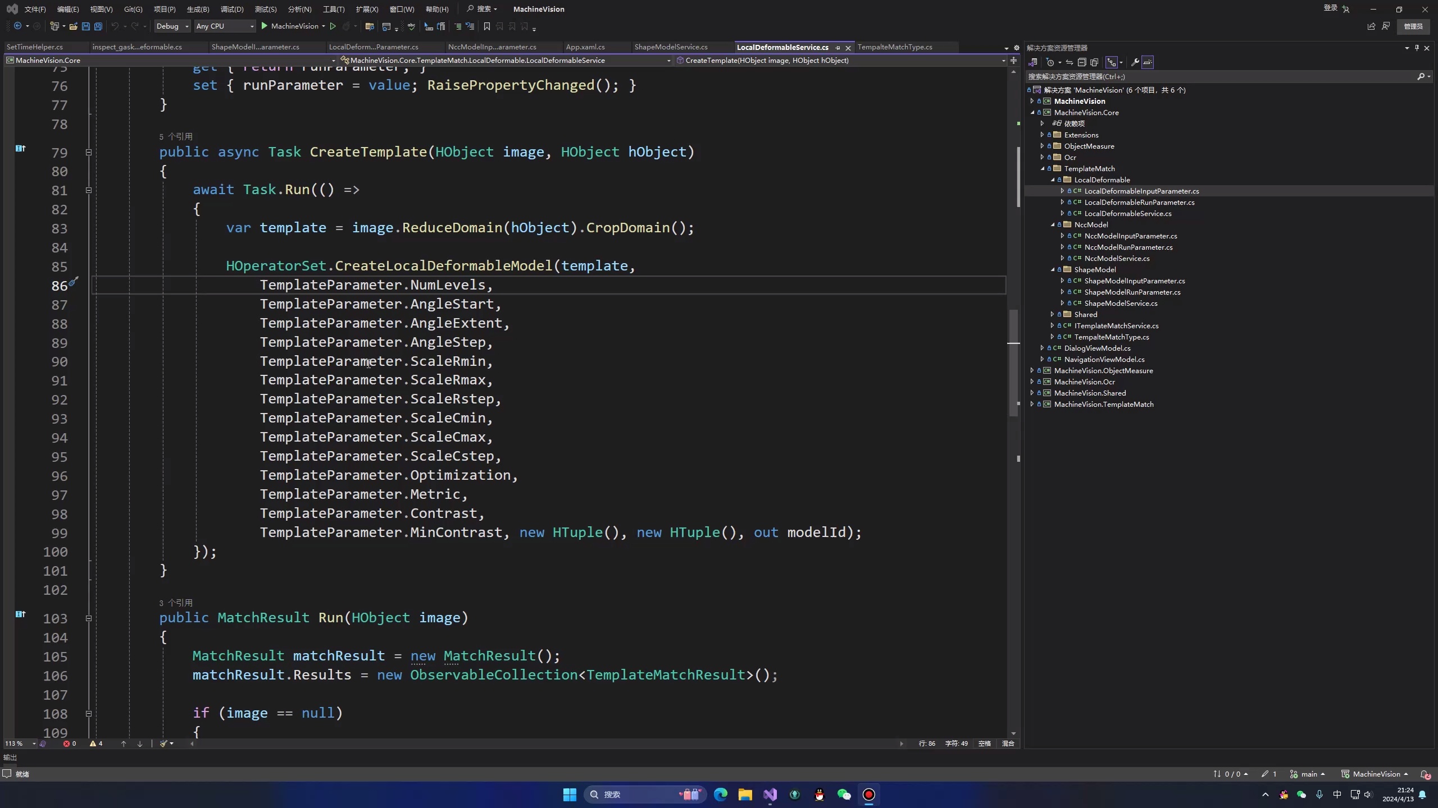This screenshot has width=1438, height=808.
Task: Click Visual Studio icon in Windows taskbar
Action: click(x=770, y=795)
